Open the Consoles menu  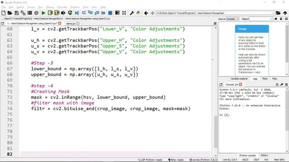coord(62,7)
